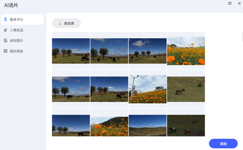243x150 pixels.
Task: Select the street lamp and flowers photo
Action: (147, 89)
